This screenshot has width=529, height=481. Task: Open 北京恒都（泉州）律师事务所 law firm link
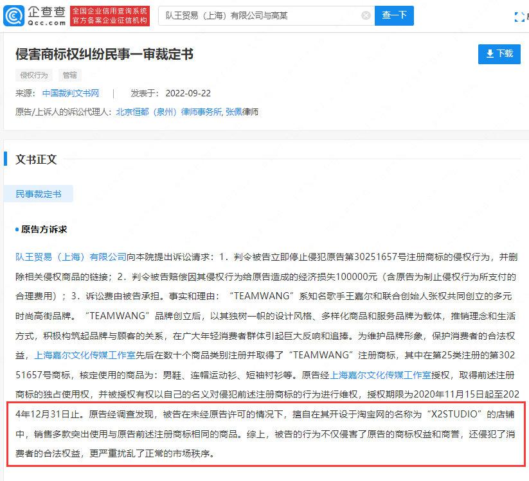pyautogui.click(x=168, y=112)
